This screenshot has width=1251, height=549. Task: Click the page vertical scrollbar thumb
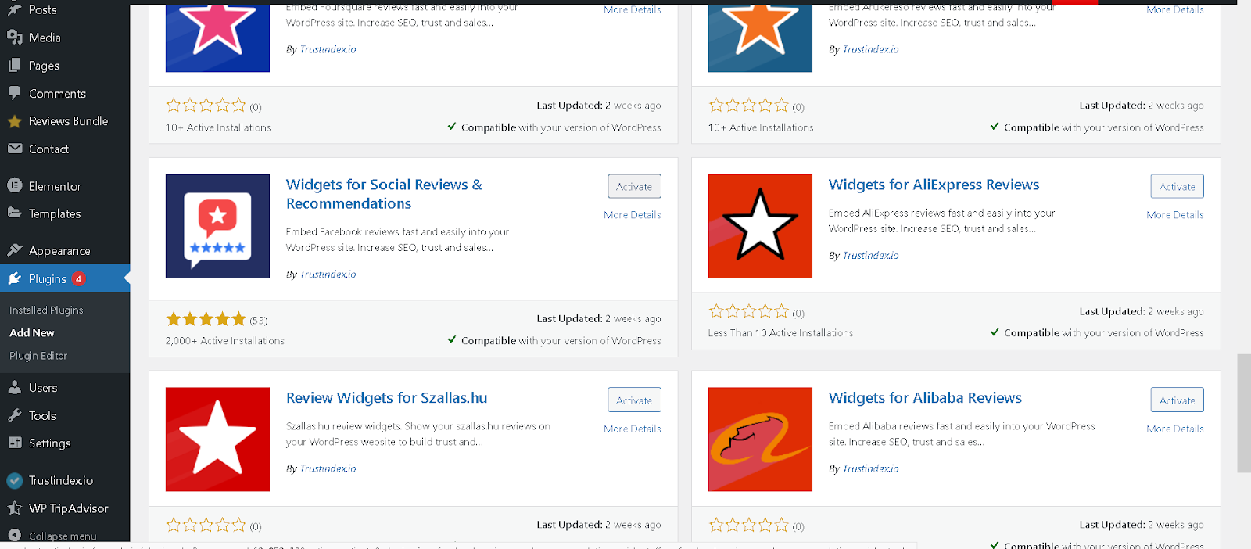(x=1244, y=413)
